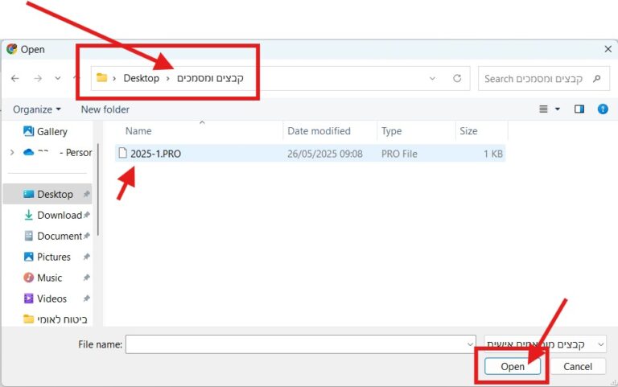Toggle the preview pane icon

pyautogui.click(x=579, y=109)
